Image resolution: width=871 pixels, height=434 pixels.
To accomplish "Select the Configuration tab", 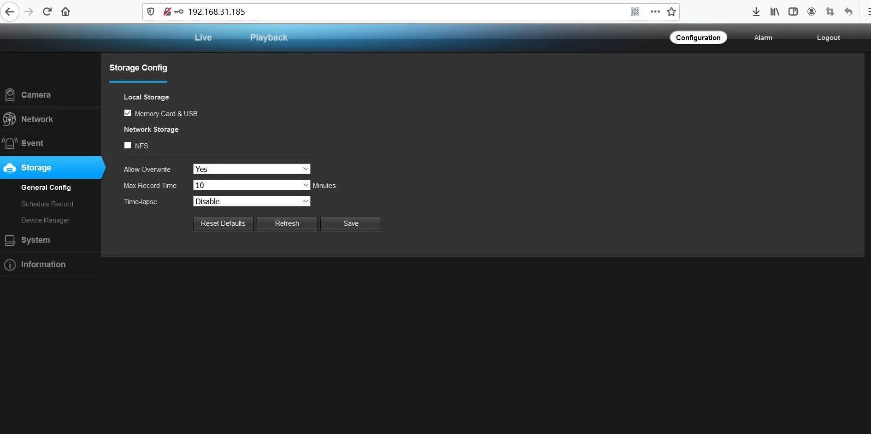I will coord(698,37).
